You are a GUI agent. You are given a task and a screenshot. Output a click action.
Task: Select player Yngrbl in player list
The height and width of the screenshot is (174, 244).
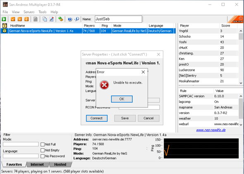(208, 31)
